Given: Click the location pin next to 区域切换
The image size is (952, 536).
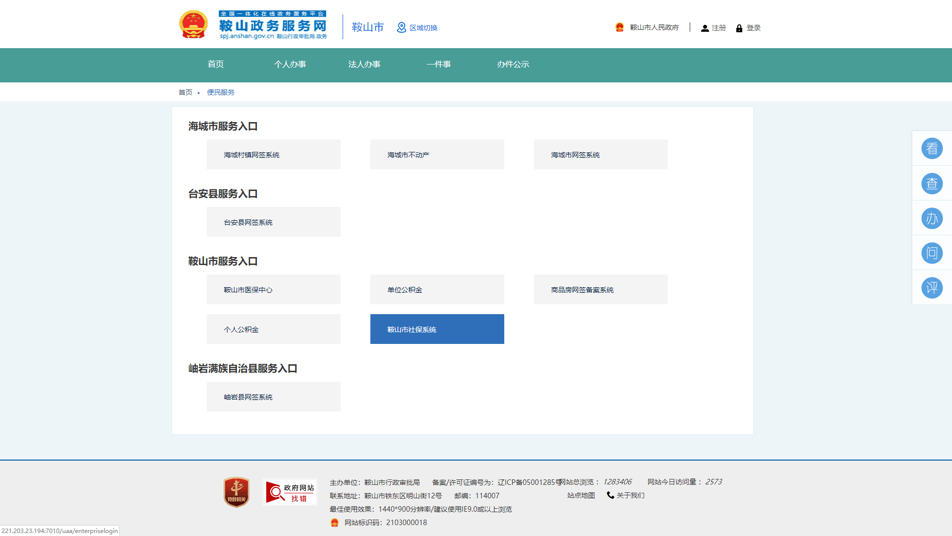Looking at the screenshot, I should pyautogui.click(x=401, y=28).
